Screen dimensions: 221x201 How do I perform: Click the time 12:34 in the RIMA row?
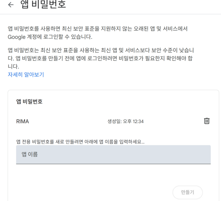138,121
